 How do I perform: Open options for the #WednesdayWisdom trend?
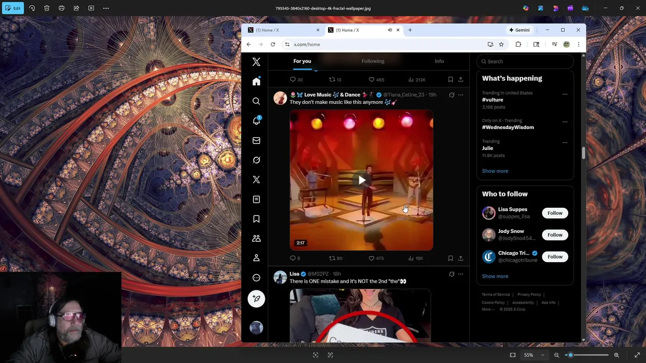565,122
